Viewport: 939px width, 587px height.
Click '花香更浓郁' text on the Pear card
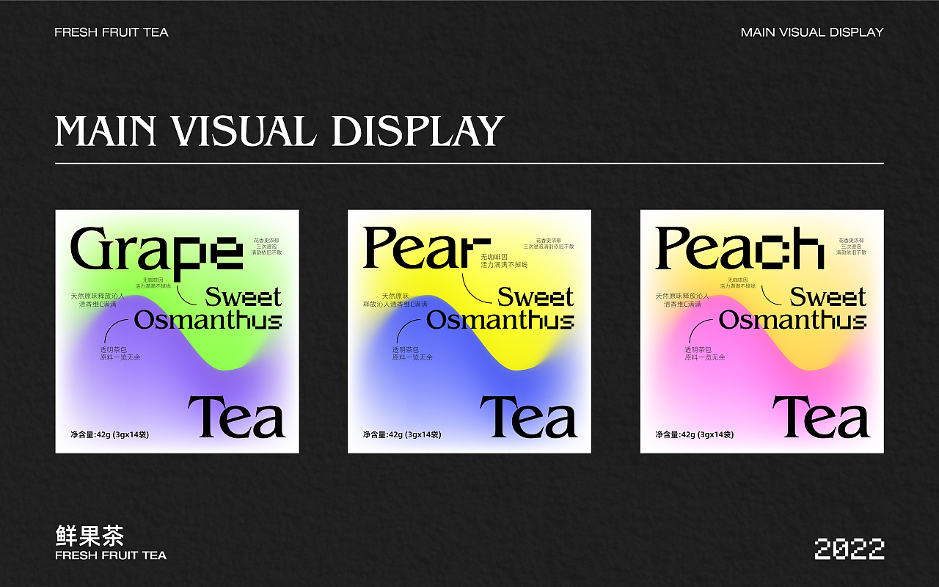[x=548, y=240]
